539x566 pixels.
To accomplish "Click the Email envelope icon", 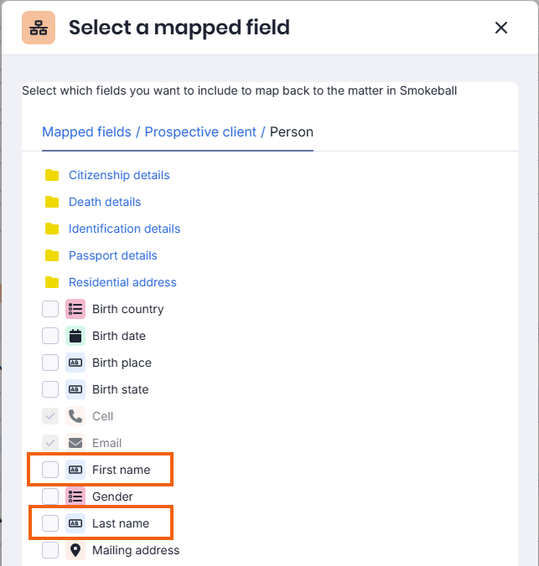I will pyautogui.click(x=75, y=443).
